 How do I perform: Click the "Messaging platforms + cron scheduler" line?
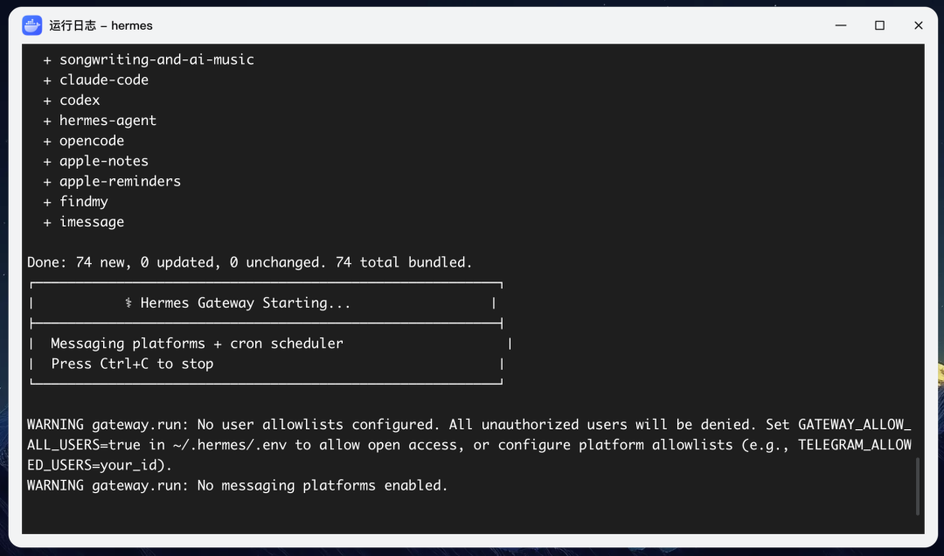click(x=197, y=344)
